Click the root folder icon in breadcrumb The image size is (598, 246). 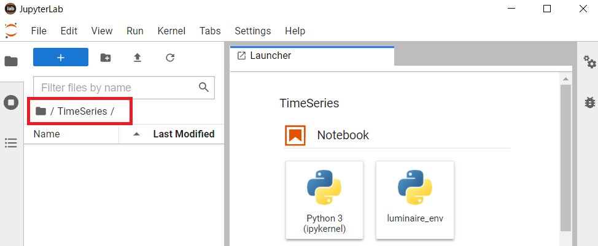[41, 111]
